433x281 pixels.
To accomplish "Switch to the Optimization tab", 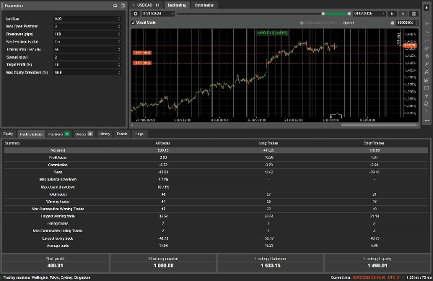I will pyautogui.click(x=204, y=5).
